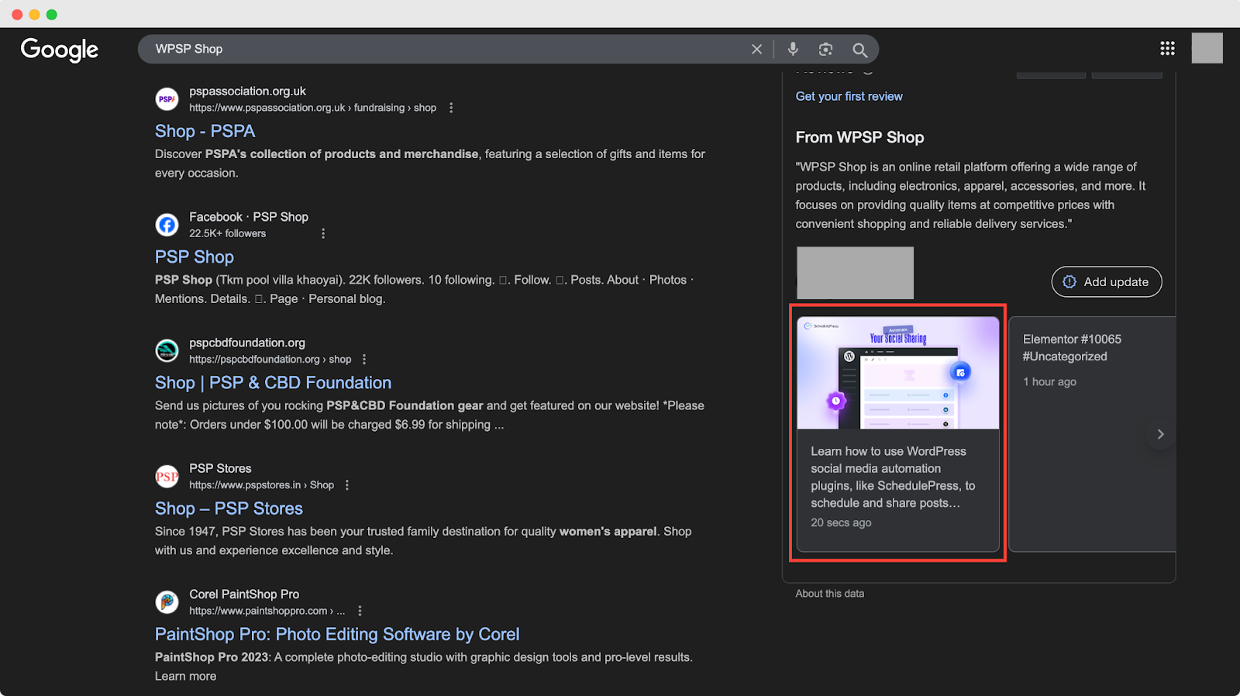Open the Shop – PSP Stores link
The width and height of the screenshot is (1240, 696).
point(229,508)
